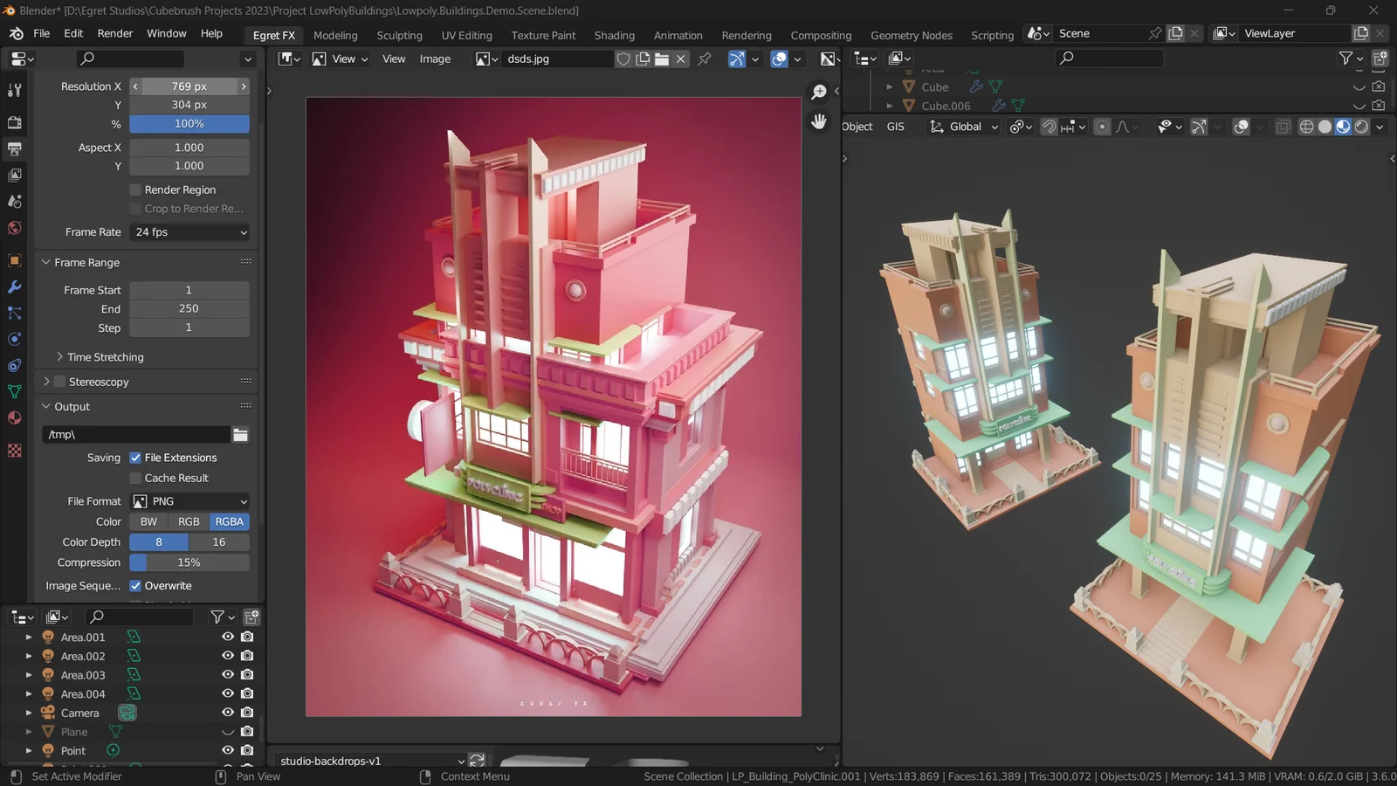The width and height of the screenshot is (1397, 786).
Task: Hide the Area.002 light in the outliner
Action: 227,656
